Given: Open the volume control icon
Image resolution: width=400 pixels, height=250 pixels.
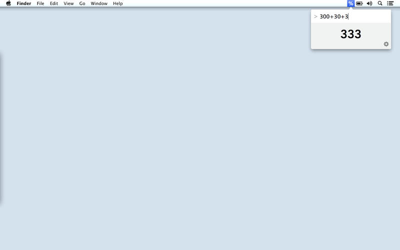Looking at the screenshot, I should [x=369, y=3].
